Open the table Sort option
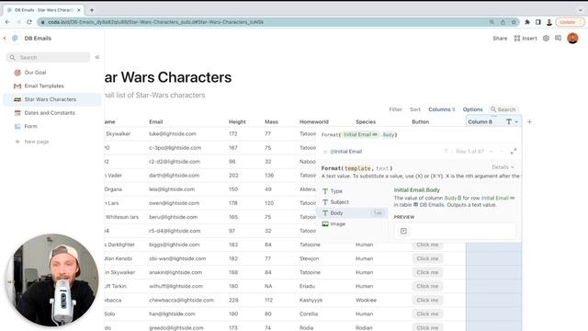588x331 pixels. coord(415,109)
